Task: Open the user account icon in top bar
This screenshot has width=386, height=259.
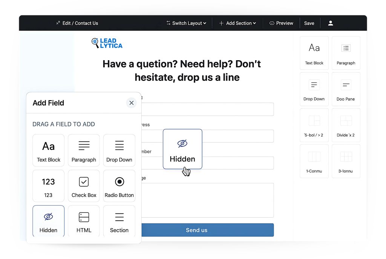Action: pos(331,23)
